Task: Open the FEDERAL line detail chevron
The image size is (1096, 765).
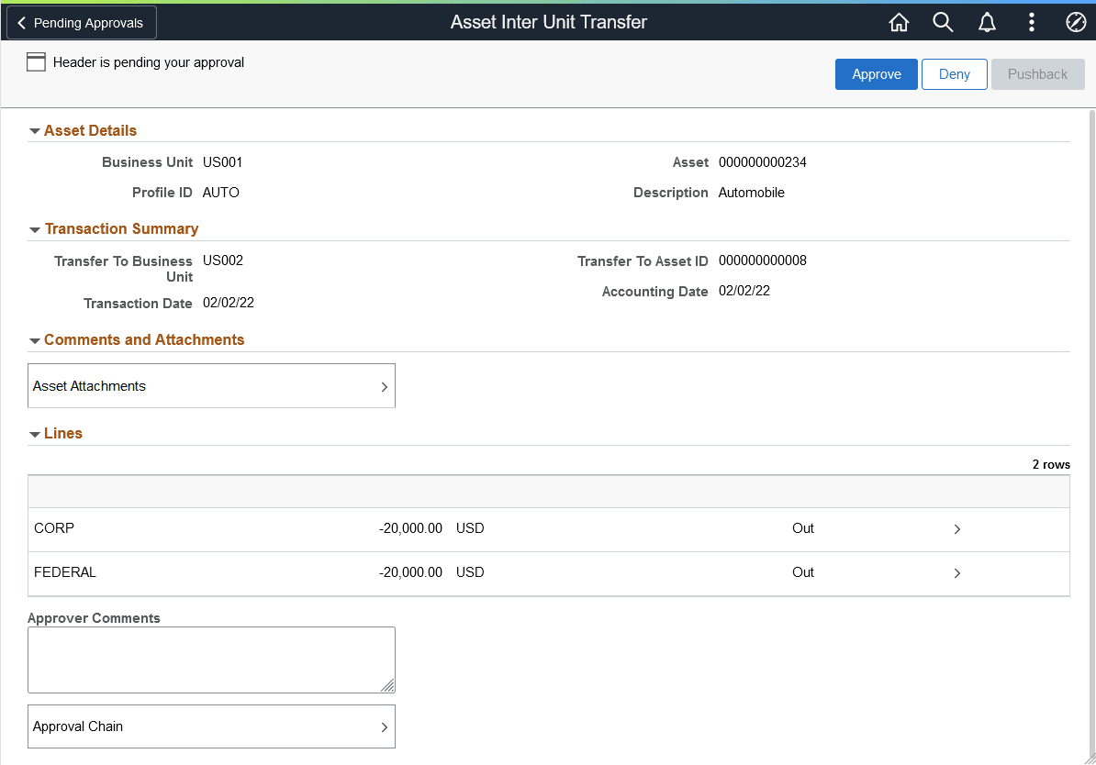Action: (956, 572)
